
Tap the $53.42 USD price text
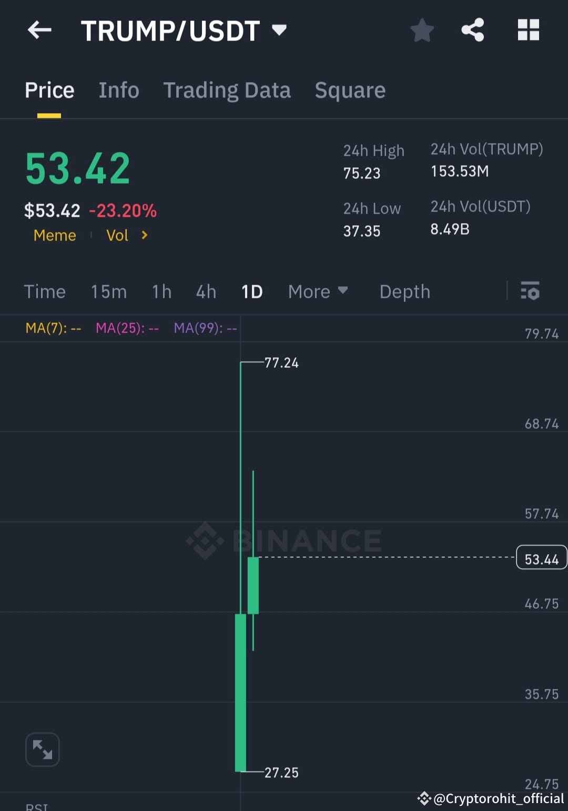(x=52, y=211)
